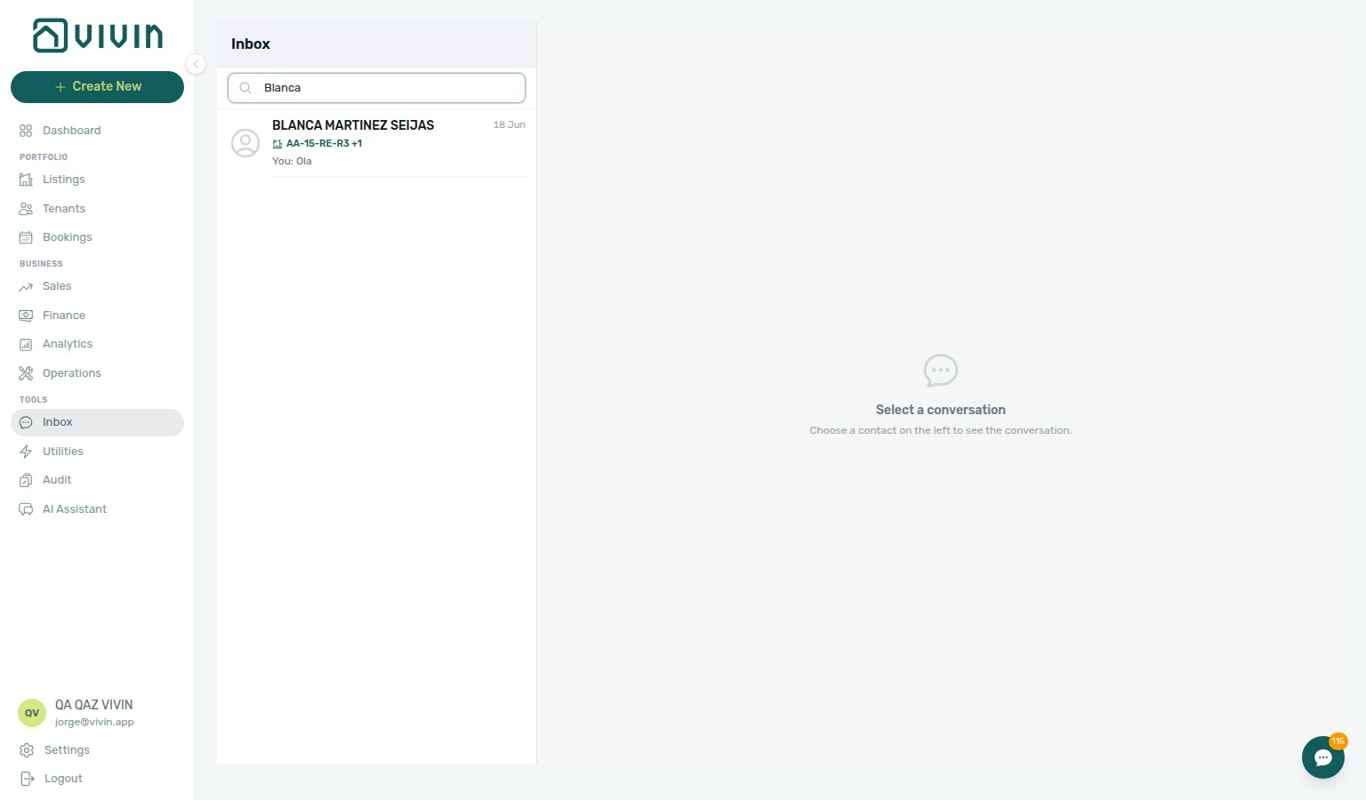The width and height of the screenshot is (1366, 800).
Task: Focus the Inbox search field containing Blanca
Action: click(376, 88)
